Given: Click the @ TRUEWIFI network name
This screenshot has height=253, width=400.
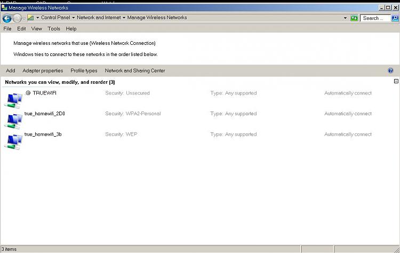Looking at the screenshot, I should click(x=41, y=93).
